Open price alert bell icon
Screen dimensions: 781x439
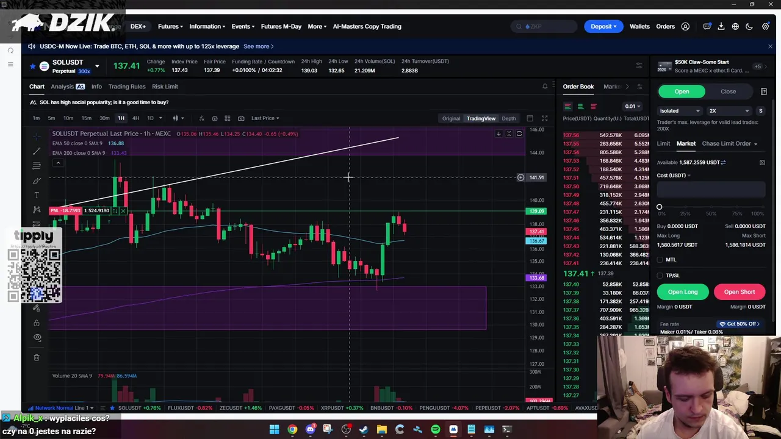545,87
